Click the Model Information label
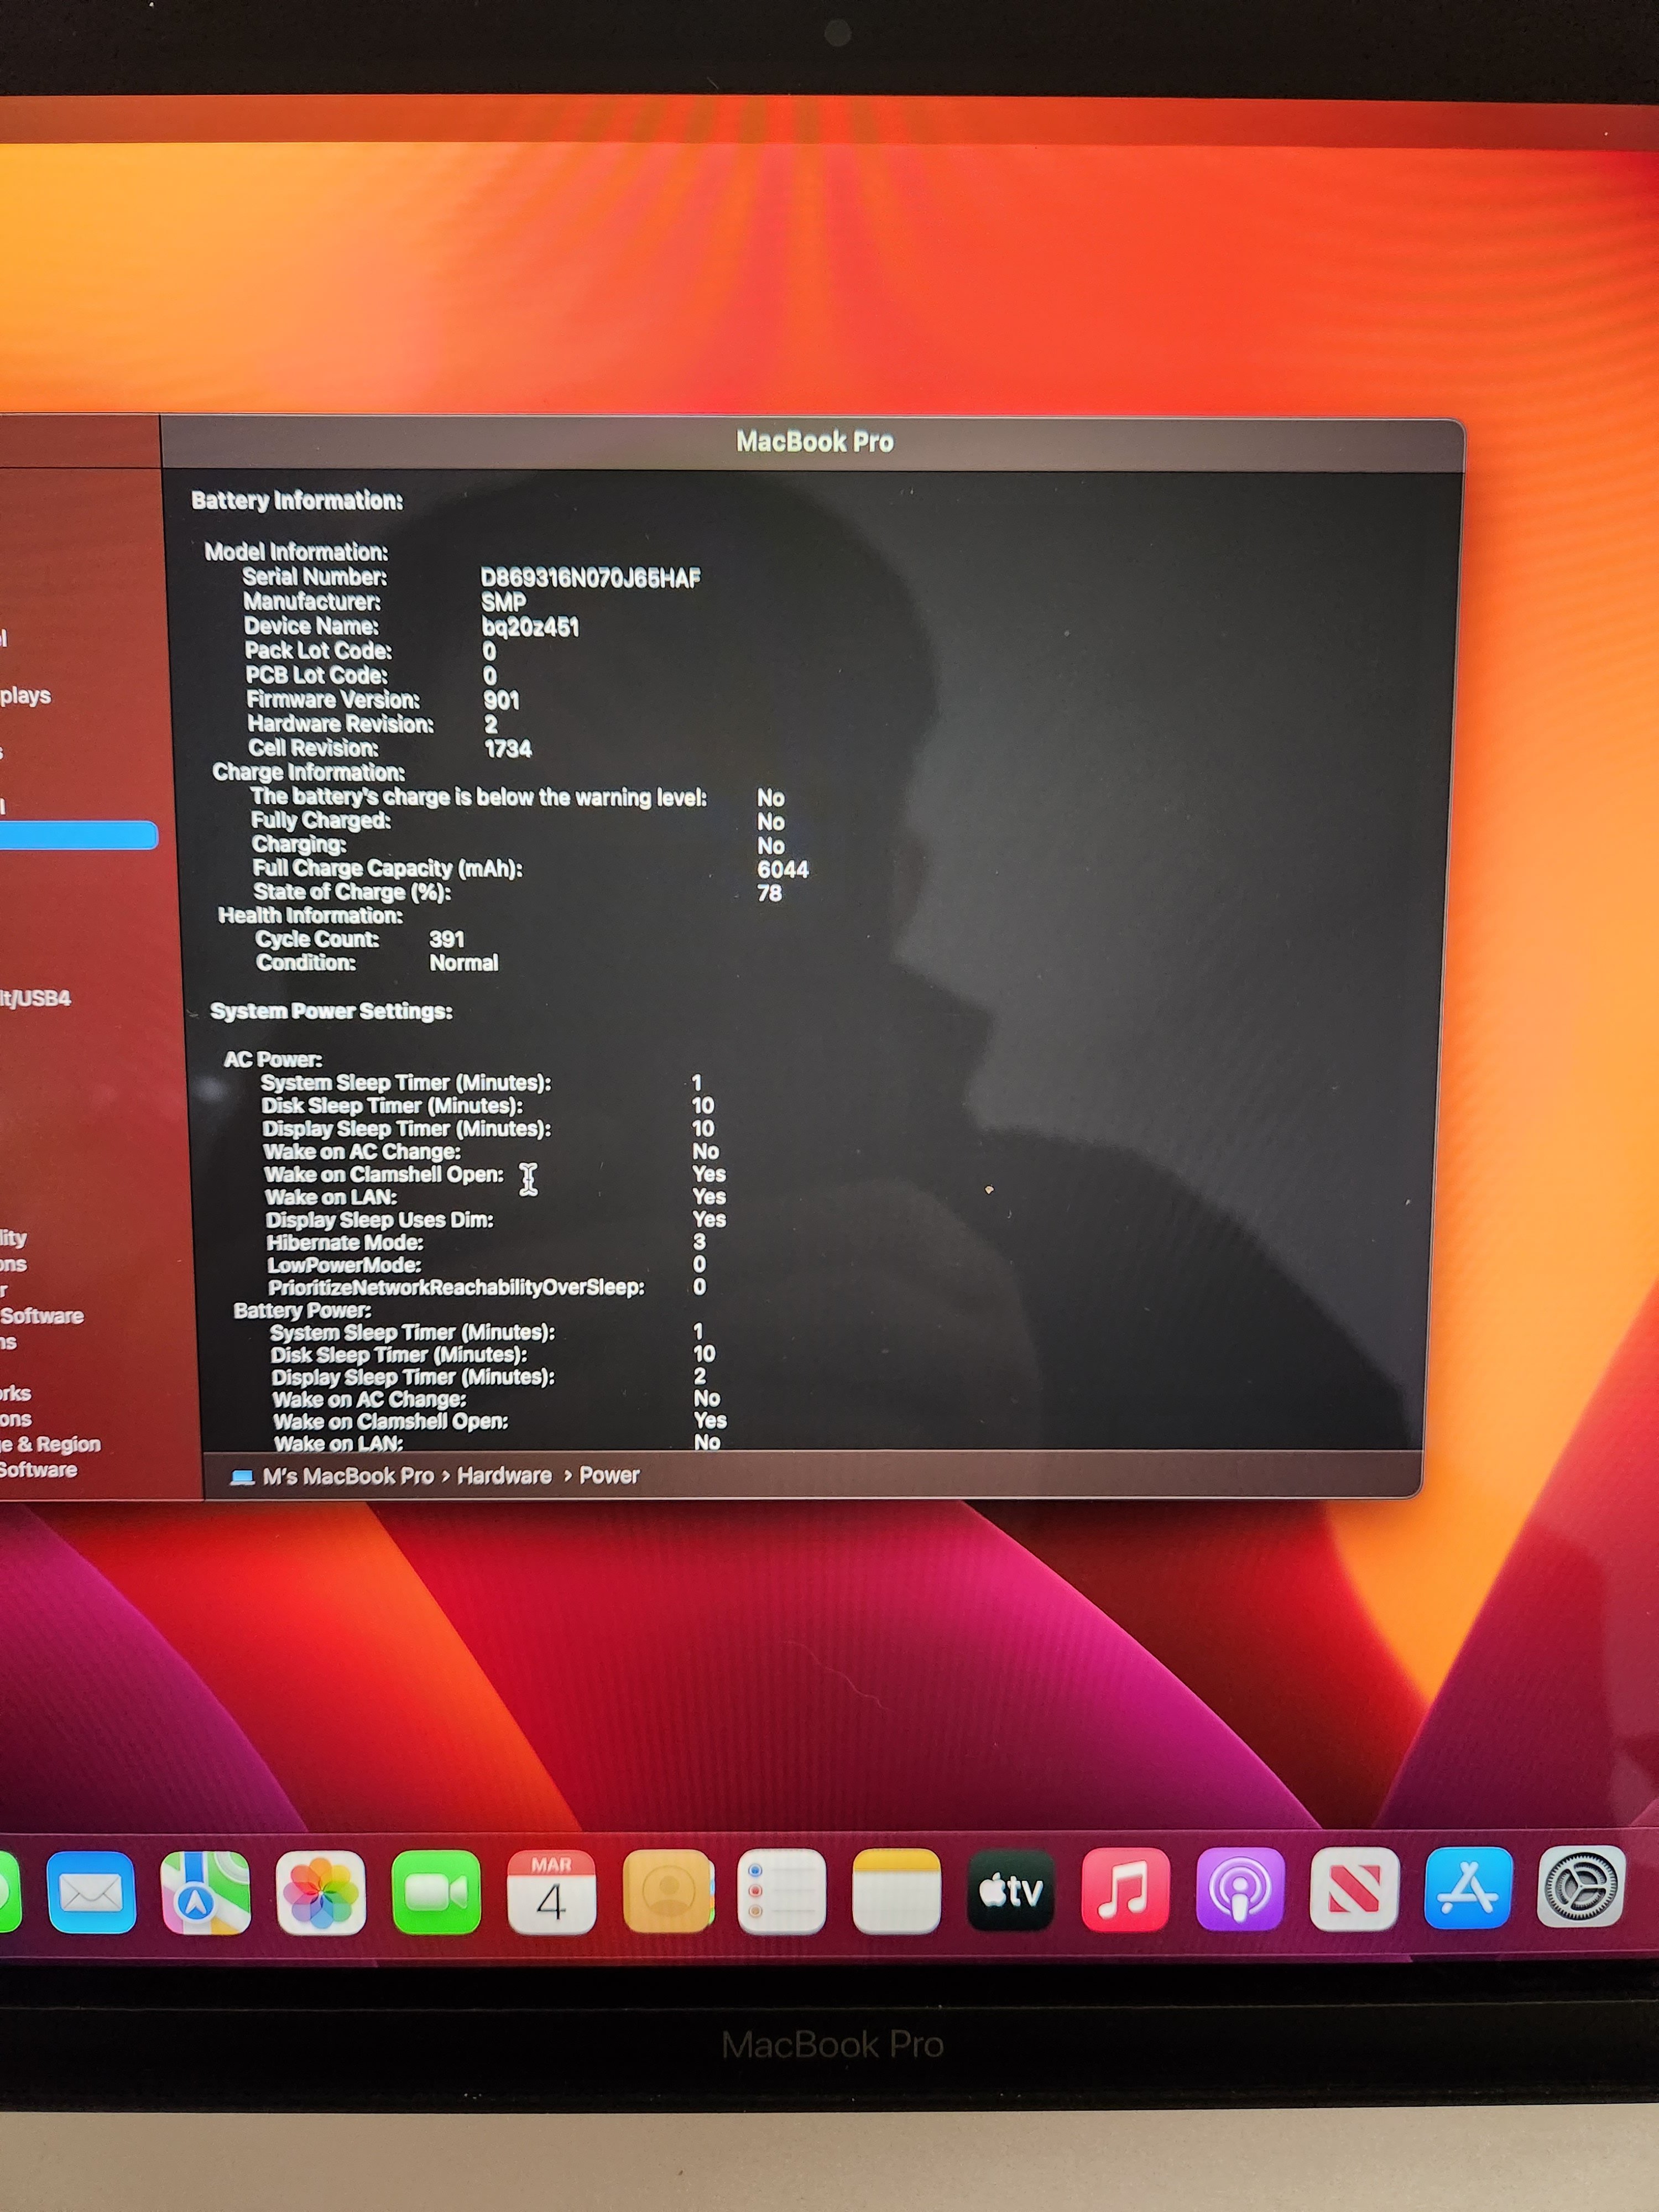The image size is (1659, 2212). point(296,552)
